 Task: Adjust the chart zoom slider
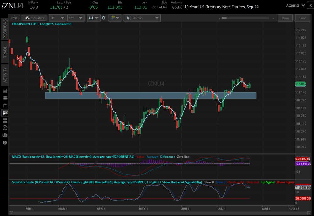pyautogui.click(x=225, y=18)
